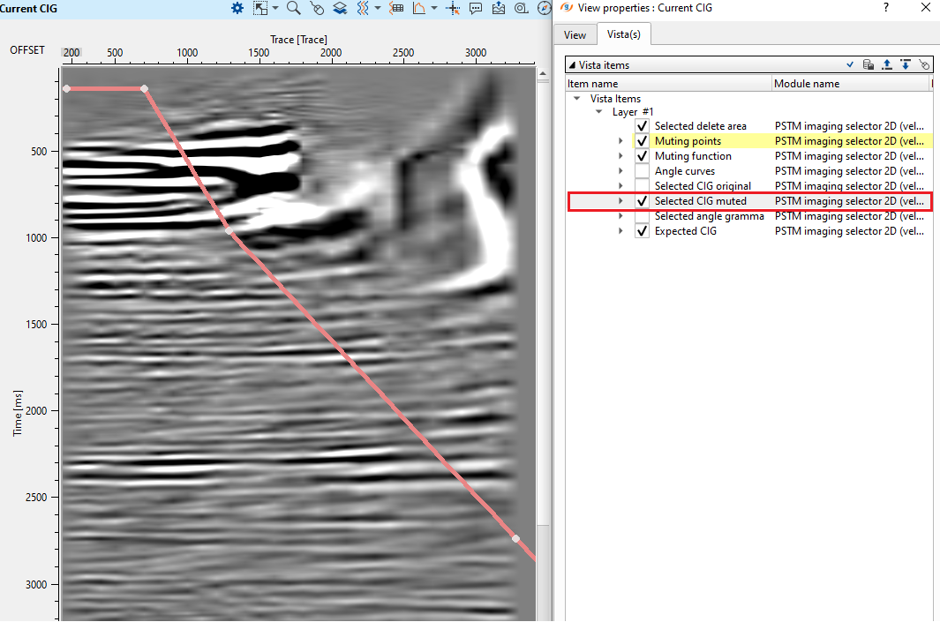Click the seismic view scrollbar up arrow
This screenshot has width=940, height=622.
tap(543, 74)
